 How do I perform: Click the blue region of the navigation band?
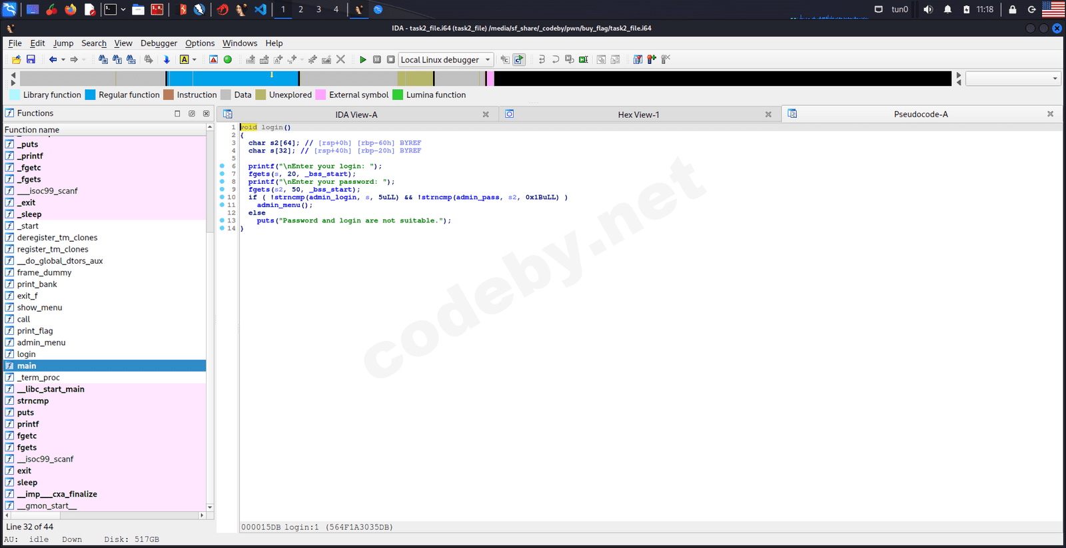tap(233, 79)
